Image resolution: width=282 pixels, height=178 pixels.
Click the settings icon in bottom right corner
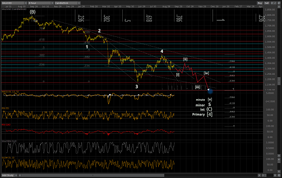pos(279,175)
